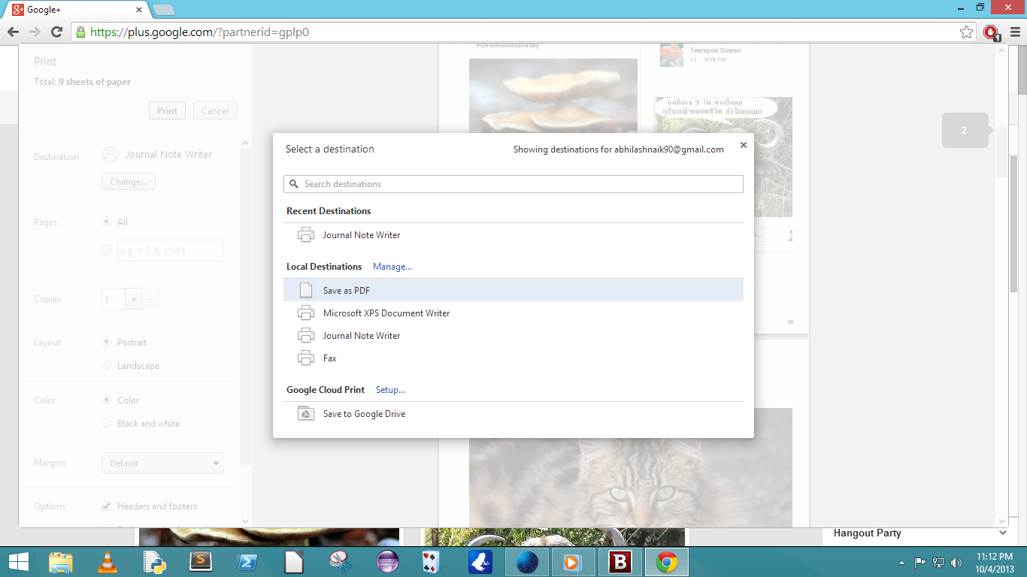Expand the Hangout Party chevron
This screenshot has width=1027, height=577.
(1003, 533)
